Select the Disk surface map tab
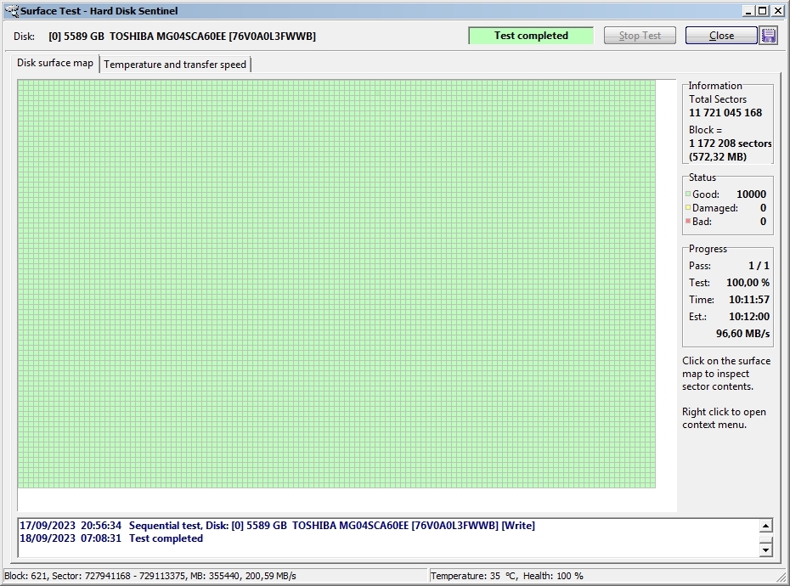 coord(55,64)
